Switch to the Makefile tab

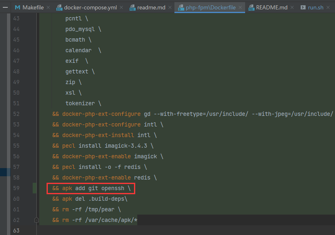click(33, 7)
